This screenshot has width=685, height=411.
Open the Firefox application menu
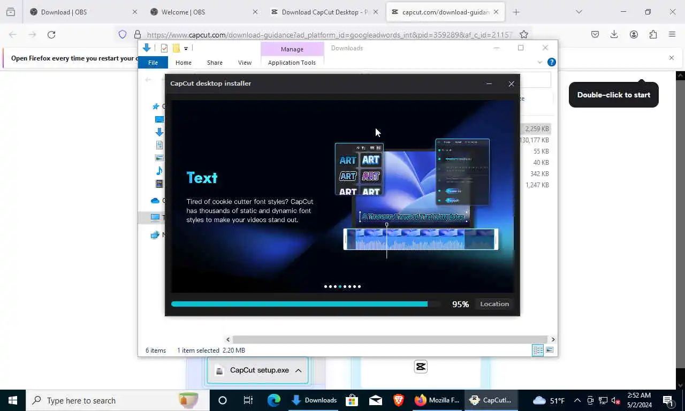coord(672,35)
